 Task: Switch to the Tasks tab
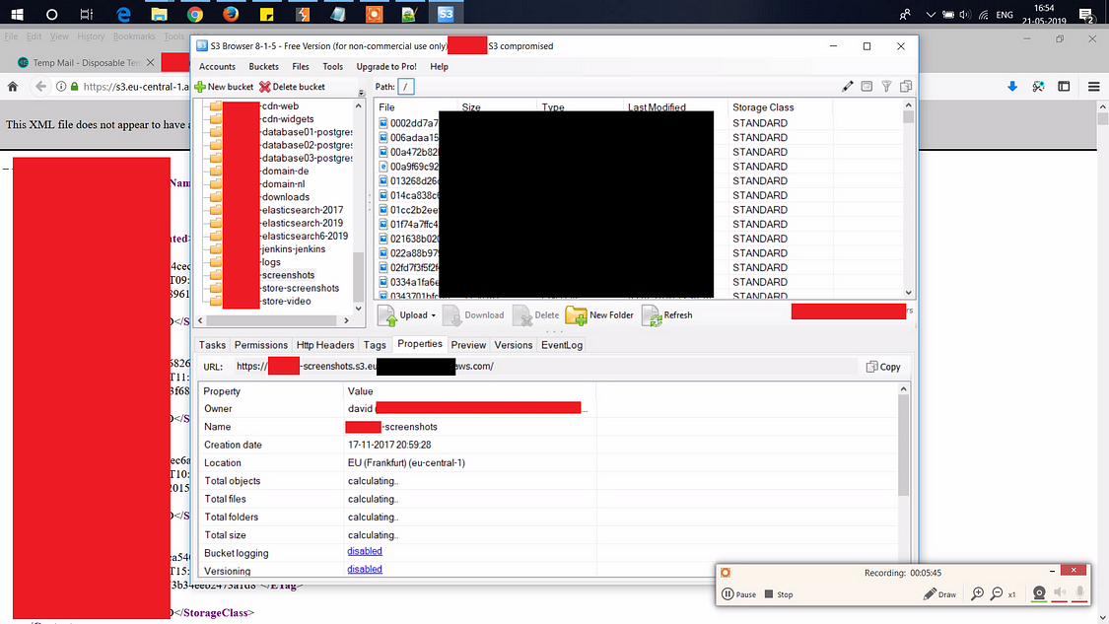click(212, 345)
